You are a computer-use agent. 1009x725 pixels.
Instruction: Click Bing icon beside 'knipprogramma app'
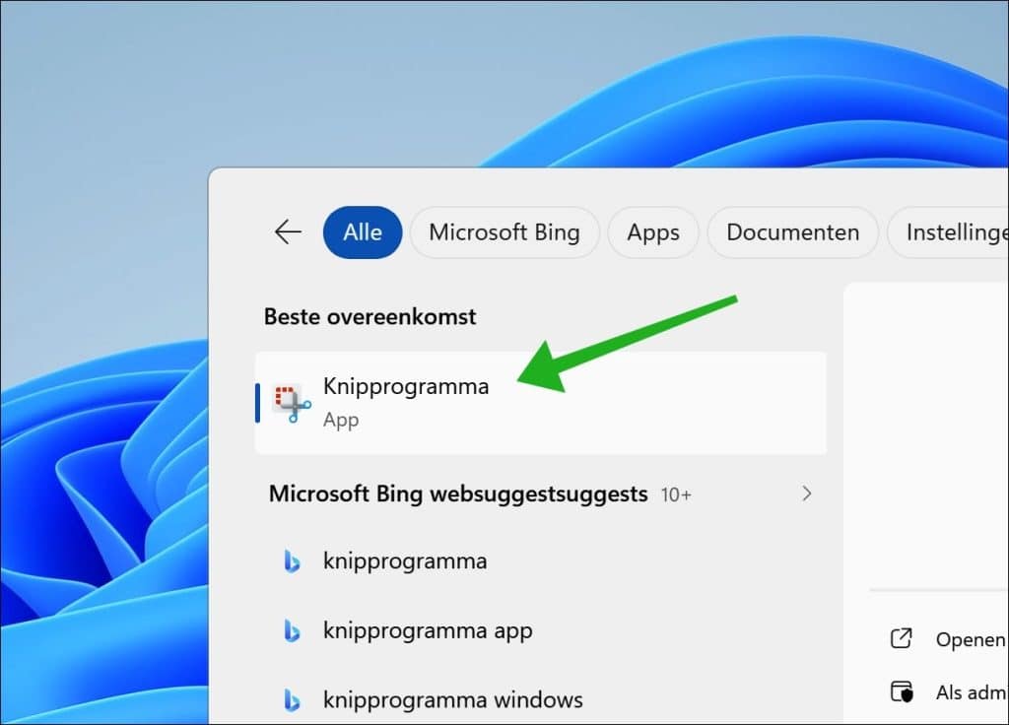(x=292, y=631)
